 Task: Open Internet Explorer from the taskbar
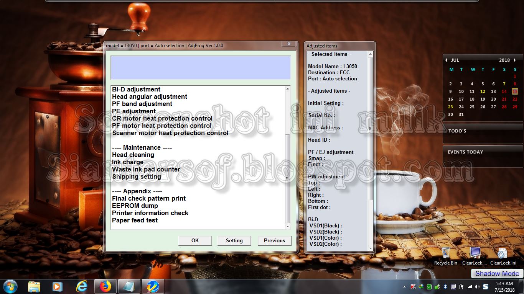point(82,286)
